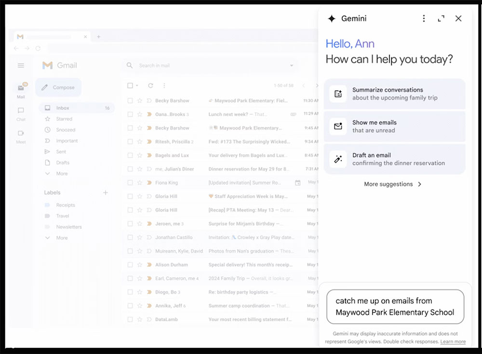
Task: Expand More below Drafts
Action: pos(62,174)
